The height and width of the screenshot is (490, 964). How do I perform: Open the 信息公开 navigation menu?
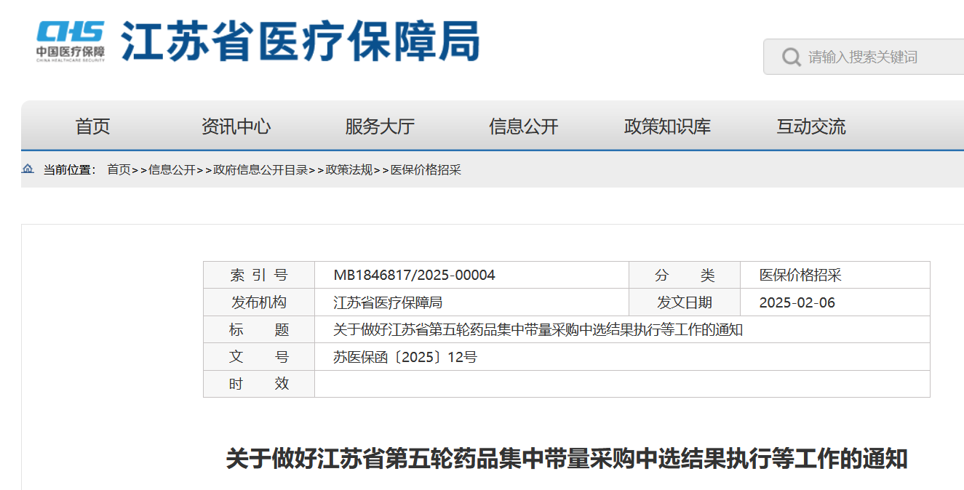[524, 126]
